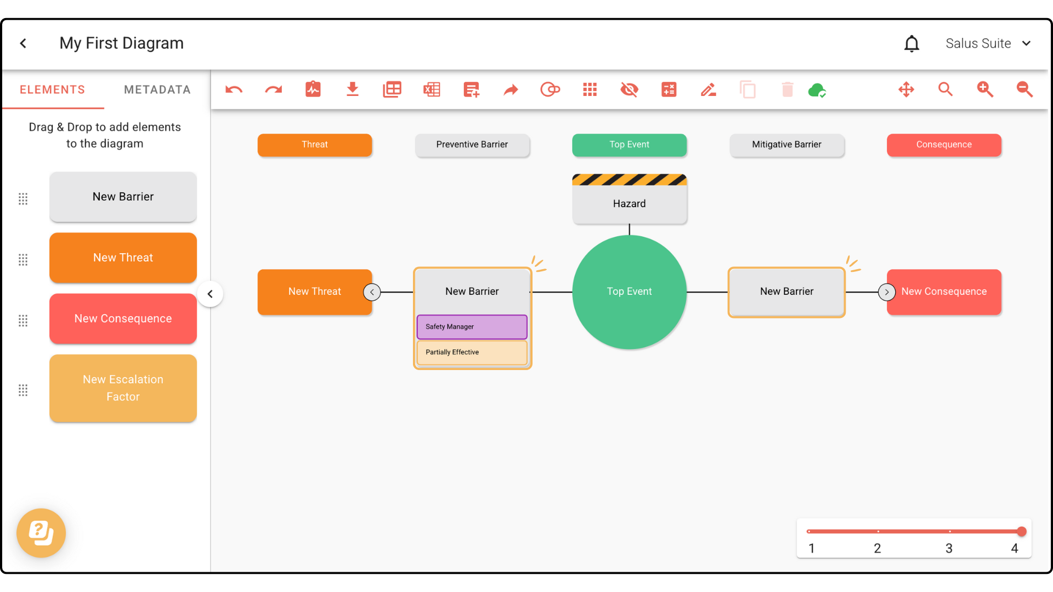Click the cloud saved status icon

click(817, 90)
